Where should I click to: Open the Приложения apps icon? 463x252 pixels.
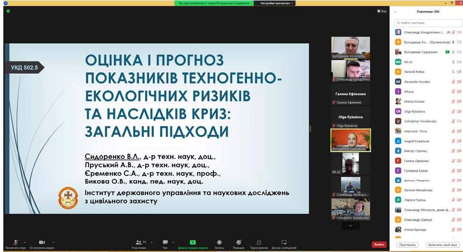[259, 242]
